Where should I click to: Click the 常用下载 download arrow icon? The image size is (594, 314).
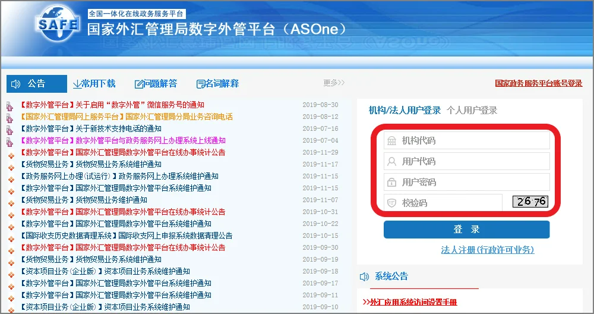[x=77, y=84]
